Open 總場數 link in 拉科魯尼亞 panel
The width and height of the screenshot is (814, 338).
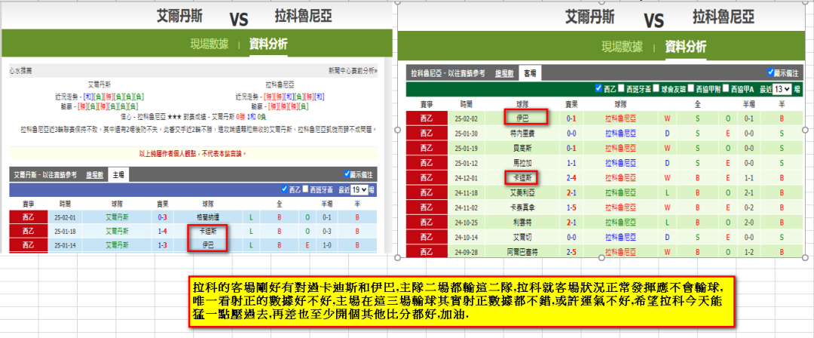(504, 74)
